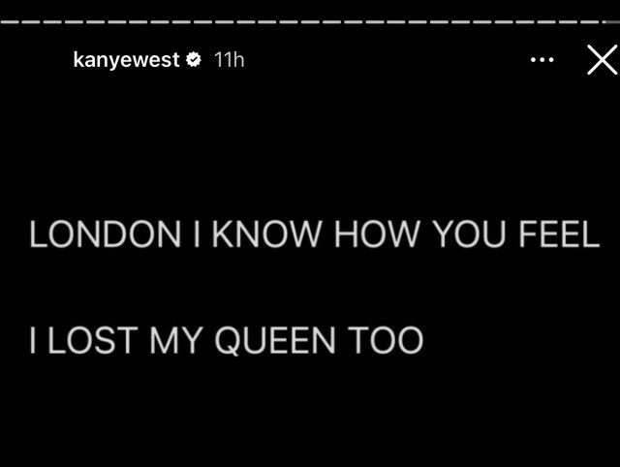Screen dimensions: 620x467
Task: Click the verified badge beside kanyewest
Action: tap(194, 60)
